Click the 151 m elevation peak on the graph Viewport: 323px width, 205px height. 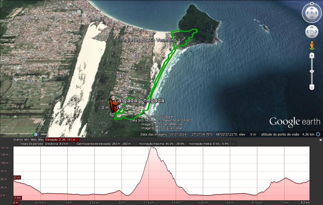(152, 147)
